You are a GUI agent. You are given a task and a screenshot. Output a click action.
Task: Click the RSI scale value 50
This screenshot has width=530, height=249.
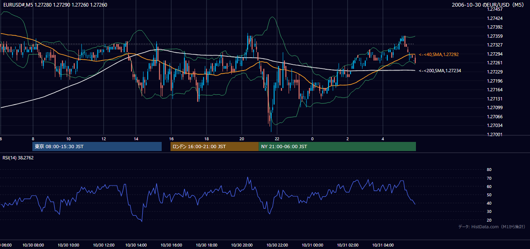tap(489, 195)
